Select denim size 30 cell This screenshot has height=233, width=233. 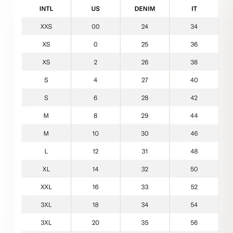click(145, 133)
